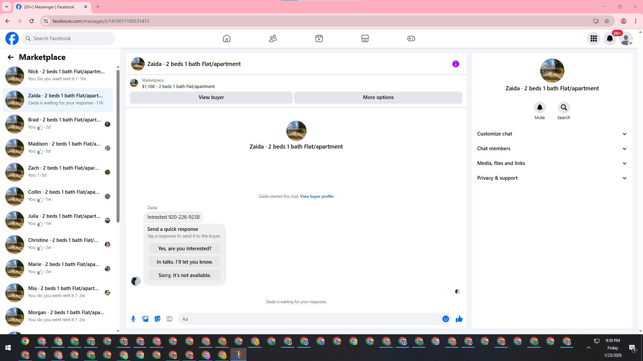Open the Facebook menu grid icon
Image resolution: width=643 pixels, height=361 pixels.
coord(594,38)
